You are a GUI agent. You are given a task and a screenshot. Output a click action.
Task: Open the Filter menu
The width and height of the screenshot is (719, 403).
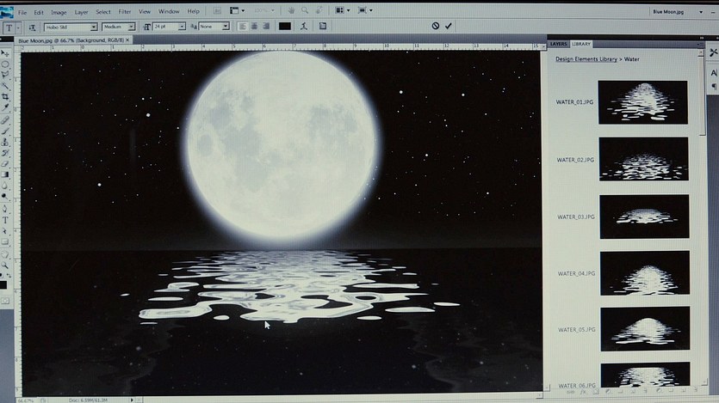[125, 11]
